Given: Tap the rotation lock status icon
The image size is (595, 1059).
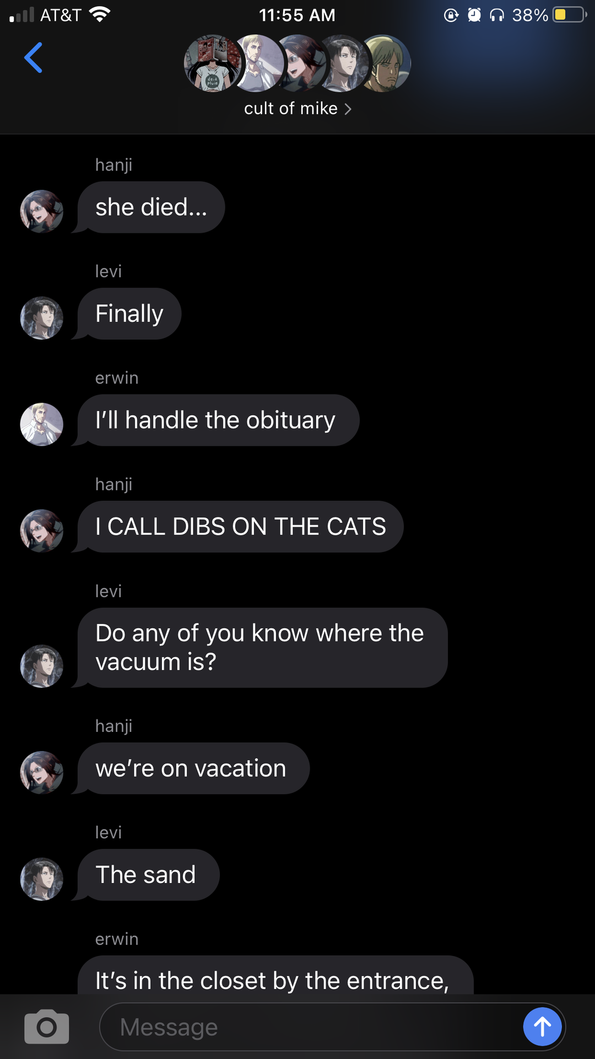Looking at the screenshot, I should pyautogui.click(x=451, y=15).
